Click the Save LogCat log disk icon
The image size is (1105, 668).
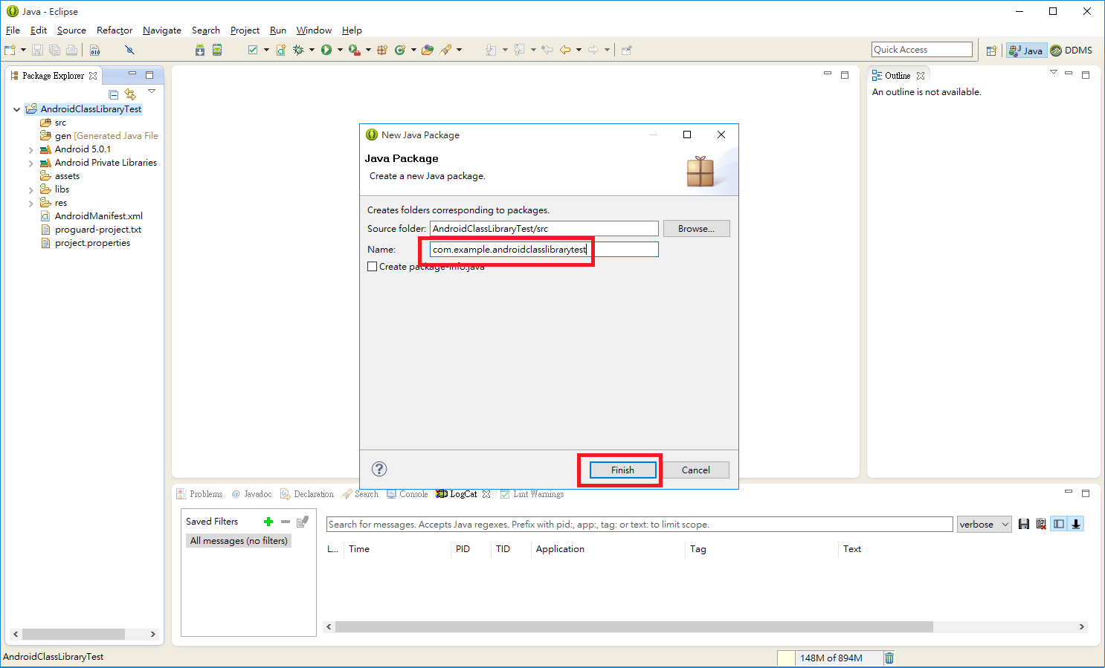(1024, 524)
